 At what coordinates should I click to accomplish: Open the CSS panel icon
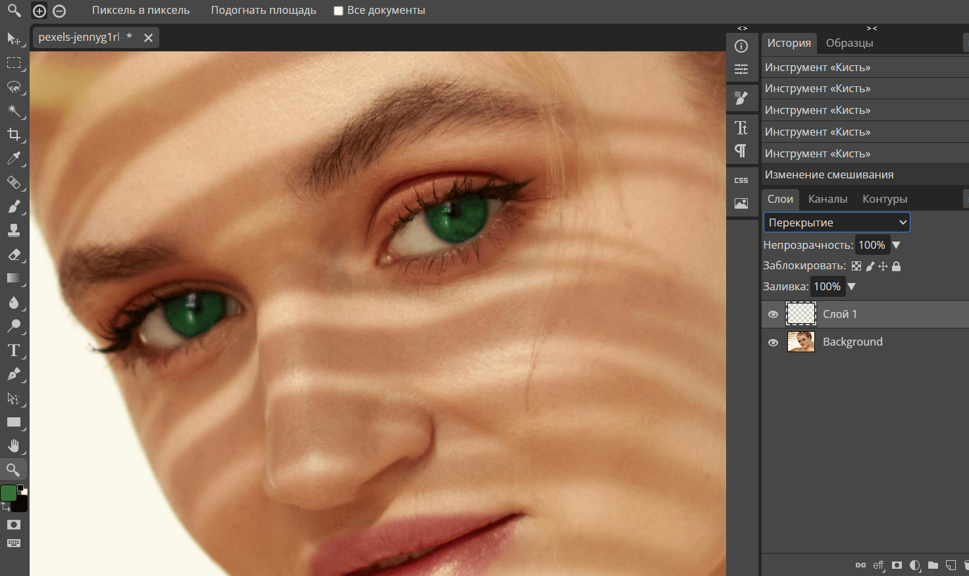741,180
